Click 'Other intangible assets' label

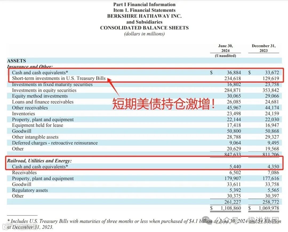click(35, 137)
